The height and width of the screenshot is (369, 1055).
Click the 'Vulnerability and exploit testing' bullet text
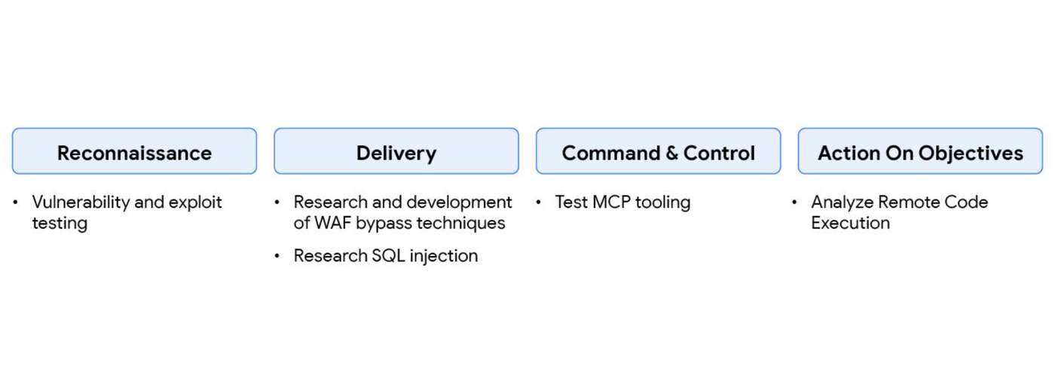(x=127, y=212)
